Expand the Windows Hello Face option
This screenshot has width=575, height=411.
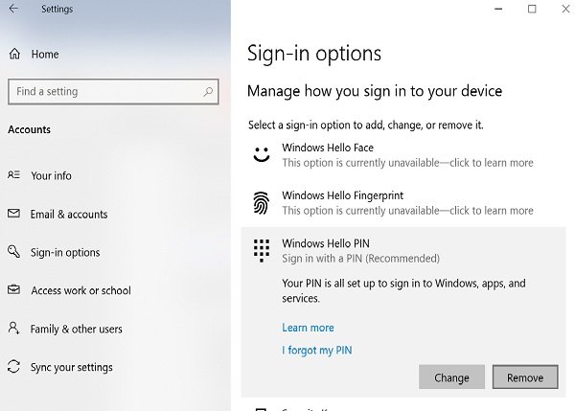403,155
